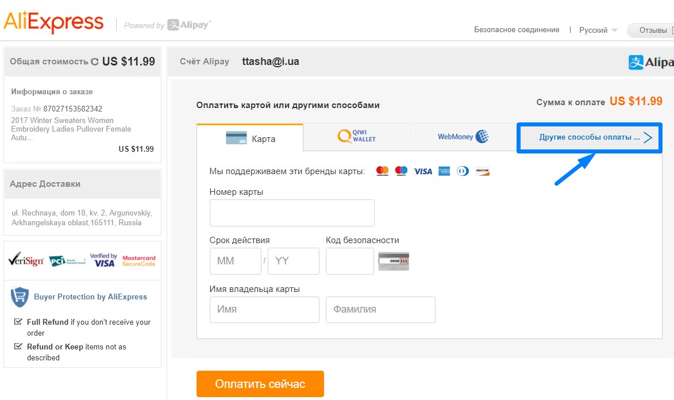Click the Verified by Visa badge

point(103,260)
